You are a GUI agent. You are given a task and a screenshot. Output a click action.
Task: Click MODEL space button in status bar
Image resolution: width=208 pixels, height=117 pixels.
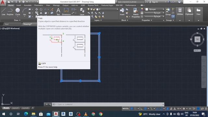coord(125,109)
